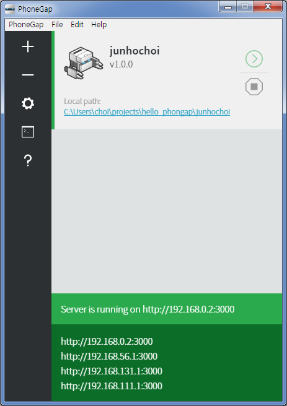Open the File menu
Screen dimensions: 287x406
pyautogui.click(x=57, y=25)
